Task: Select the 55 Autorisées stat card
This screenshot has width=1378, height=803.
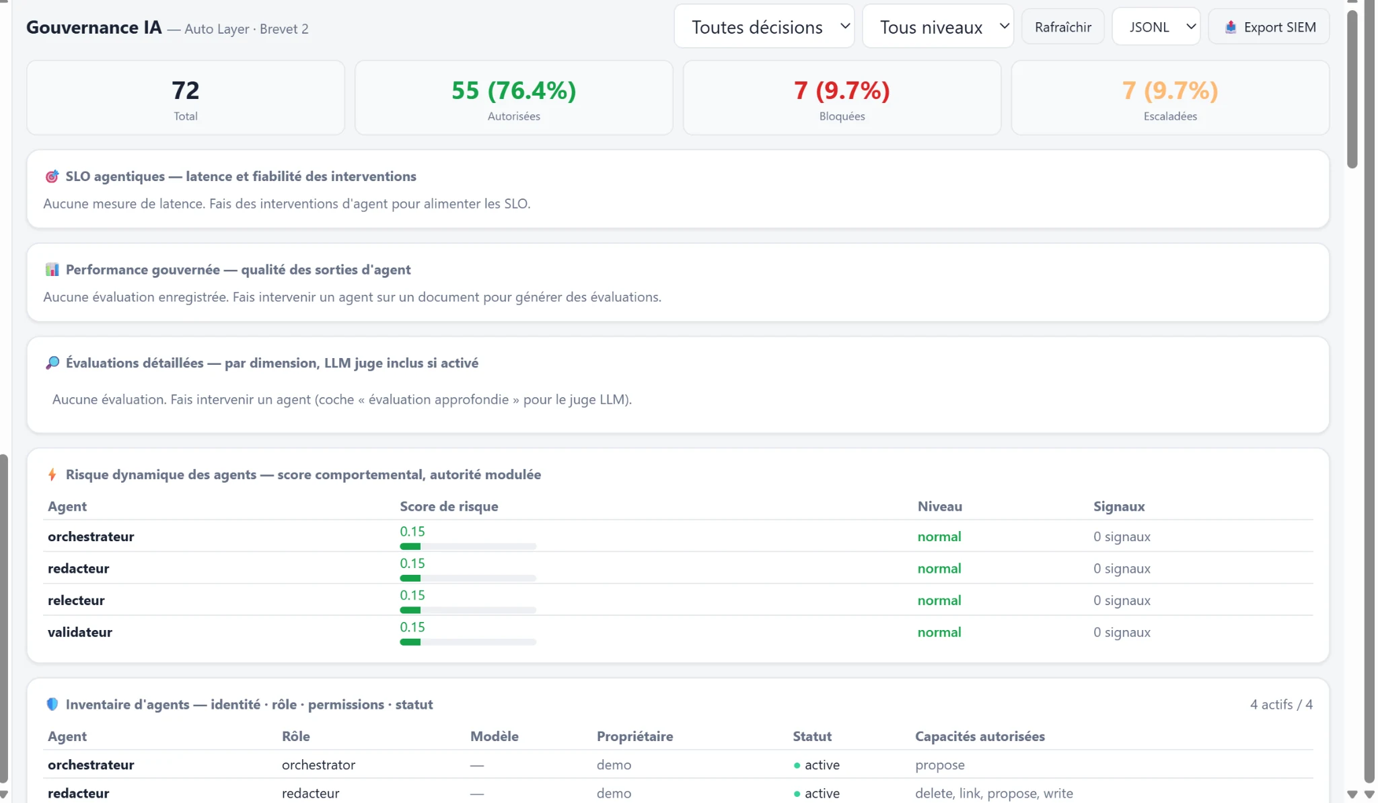Action: point(514,98)
